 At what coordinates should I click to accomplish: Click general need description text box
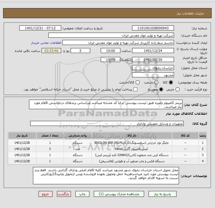(106, 104)
